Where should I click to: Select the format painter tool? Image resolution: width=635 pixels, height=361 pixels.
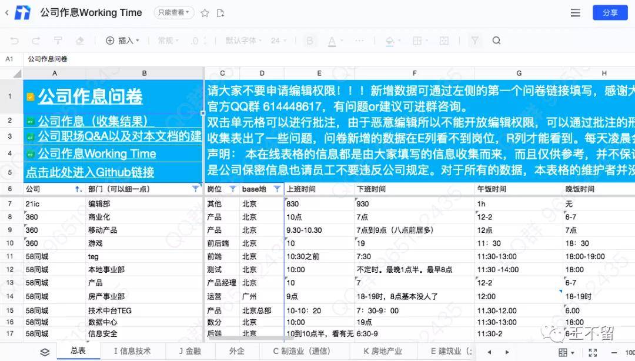point(58,41)
